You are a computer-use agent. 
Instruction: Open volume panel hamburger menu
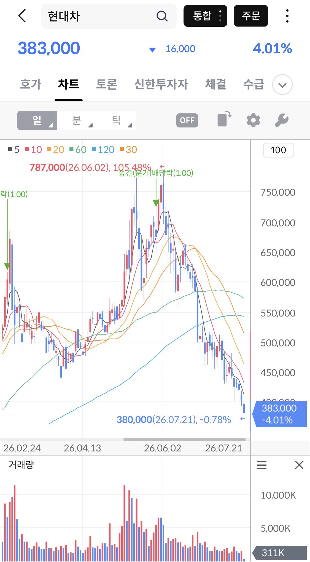(262, 465)
